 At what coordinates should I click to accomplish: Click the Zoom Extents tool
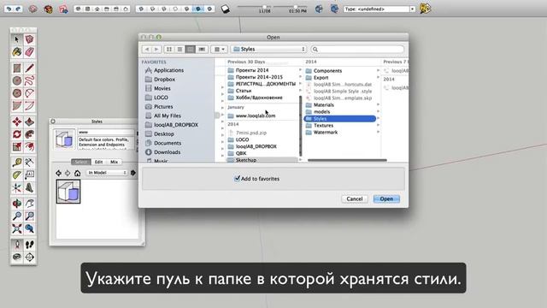[x=17, y=228]
